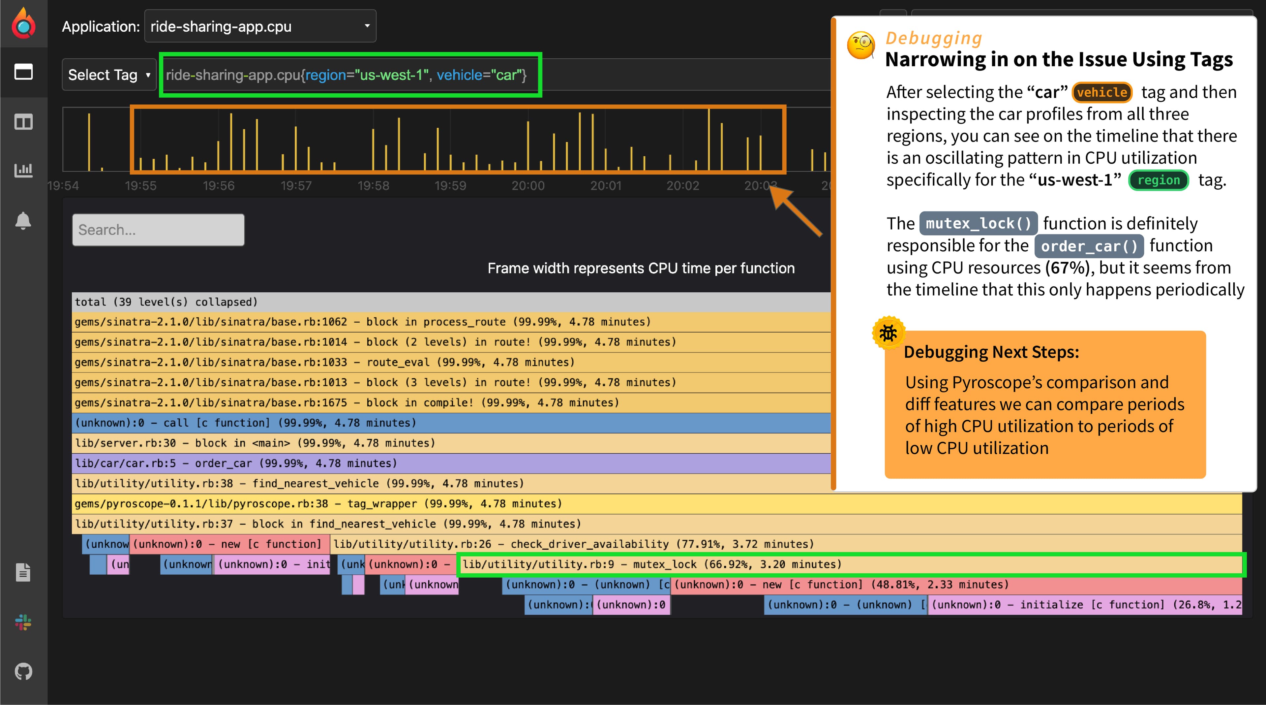Expand the collapsed total frame row
Screen dimensions: 1266x705
coord(344,302)
